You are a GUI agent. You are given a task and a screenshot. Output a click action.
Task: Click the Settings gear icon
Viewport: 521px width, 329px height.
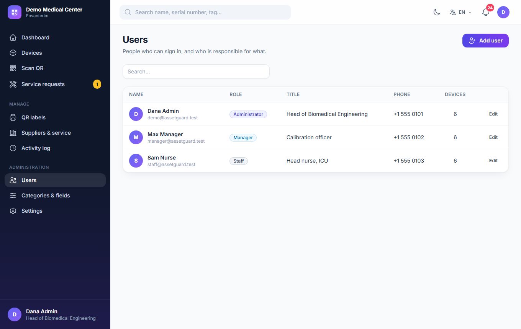tap(13, 211)
